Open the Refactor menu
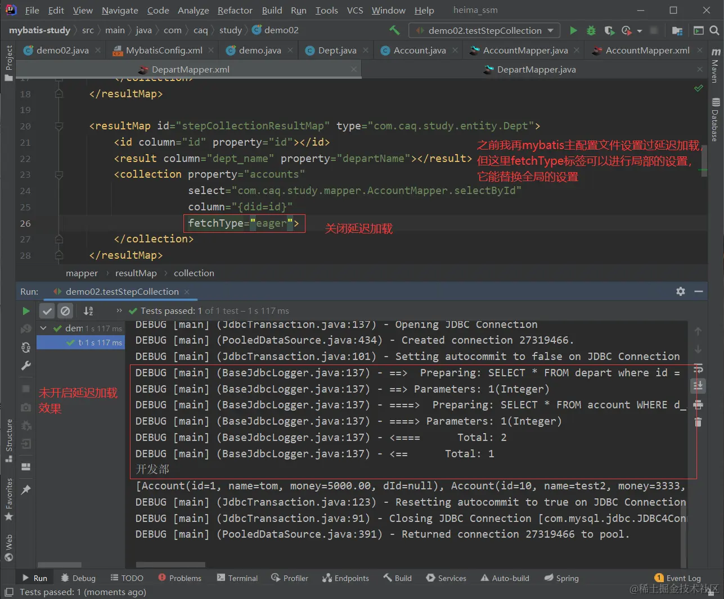This screenshot has width=724, height=599. click(235, 10)
